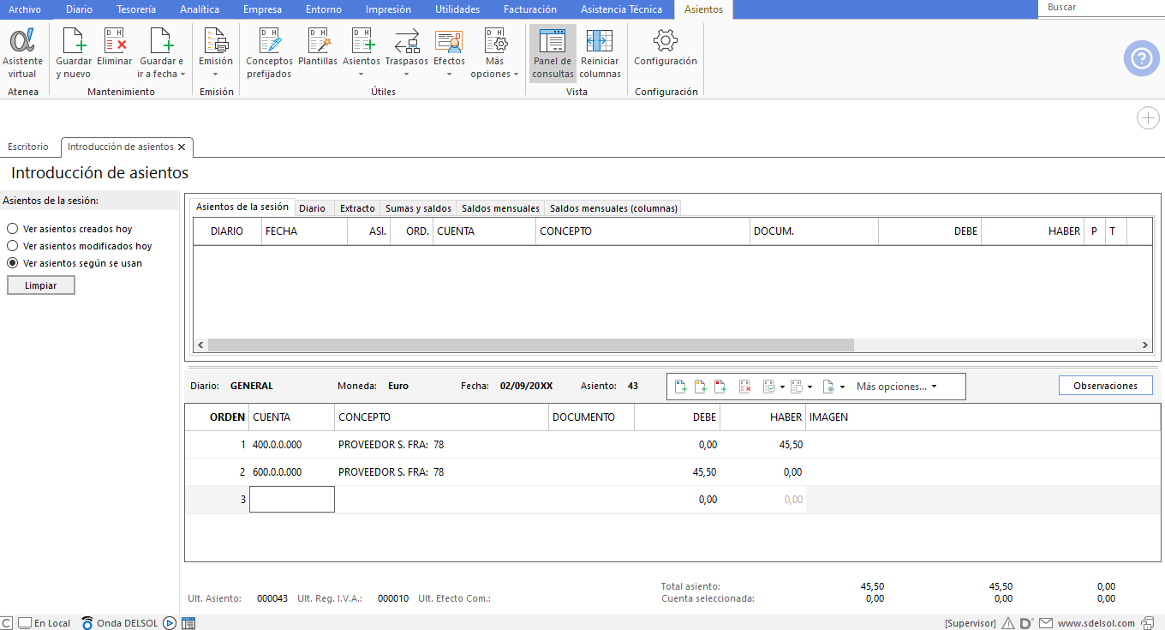Click the mail envelope status icon

(x=1045, y=623)
